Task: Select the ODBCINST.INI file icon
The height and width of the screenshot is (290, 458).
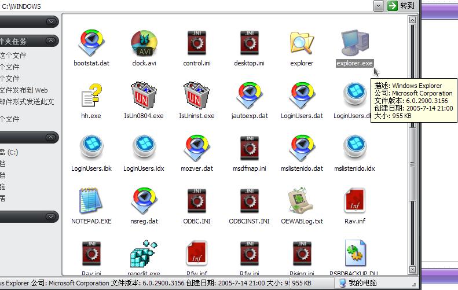Action: [249, 200]
